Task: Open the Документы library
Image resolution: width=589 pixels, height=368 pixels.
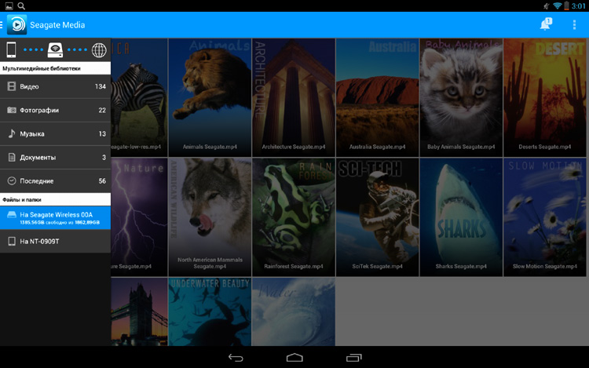Action: coord(55,157)
